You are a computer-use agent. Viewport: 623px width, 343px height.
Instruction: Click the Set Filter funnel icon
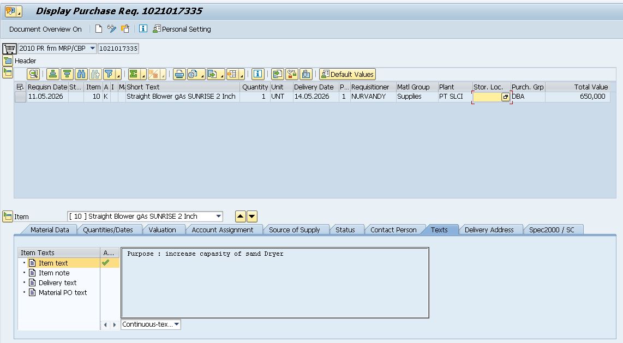pyautogui.click(x=109, y=74)
